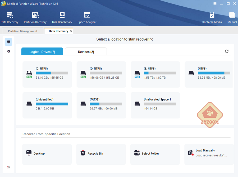
Task: Click the E: drive usage bar
Action: [x=160, y=73]
